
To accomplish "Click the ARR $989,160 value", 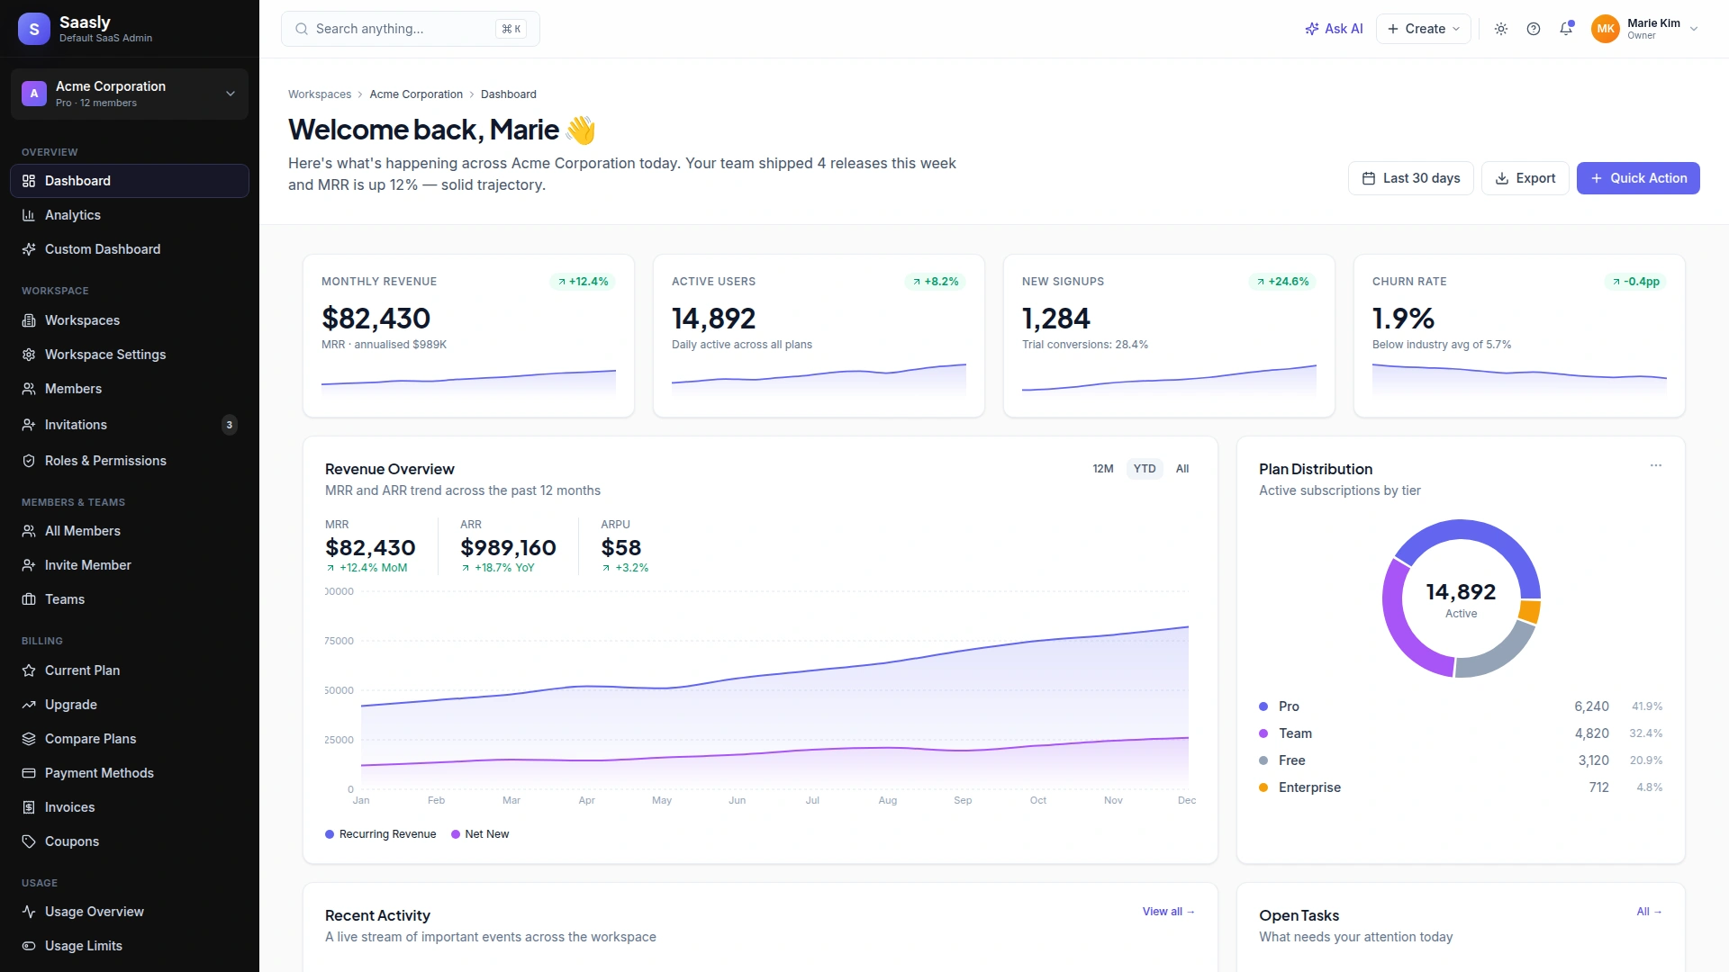I will (508, 547).
